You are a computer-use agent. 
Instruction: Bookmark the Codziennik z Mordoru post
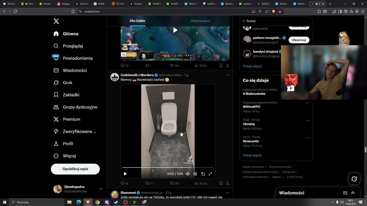point(221,183)
